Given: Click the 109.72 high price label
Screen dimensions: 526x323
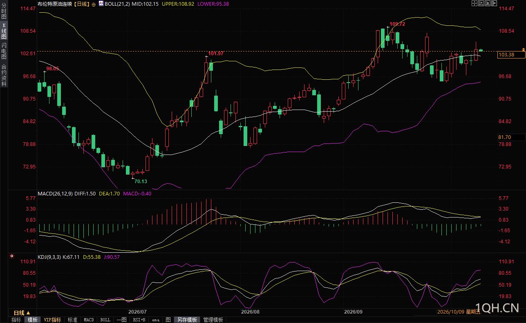Looking at the screenshot, I should [x=397, y=24].
